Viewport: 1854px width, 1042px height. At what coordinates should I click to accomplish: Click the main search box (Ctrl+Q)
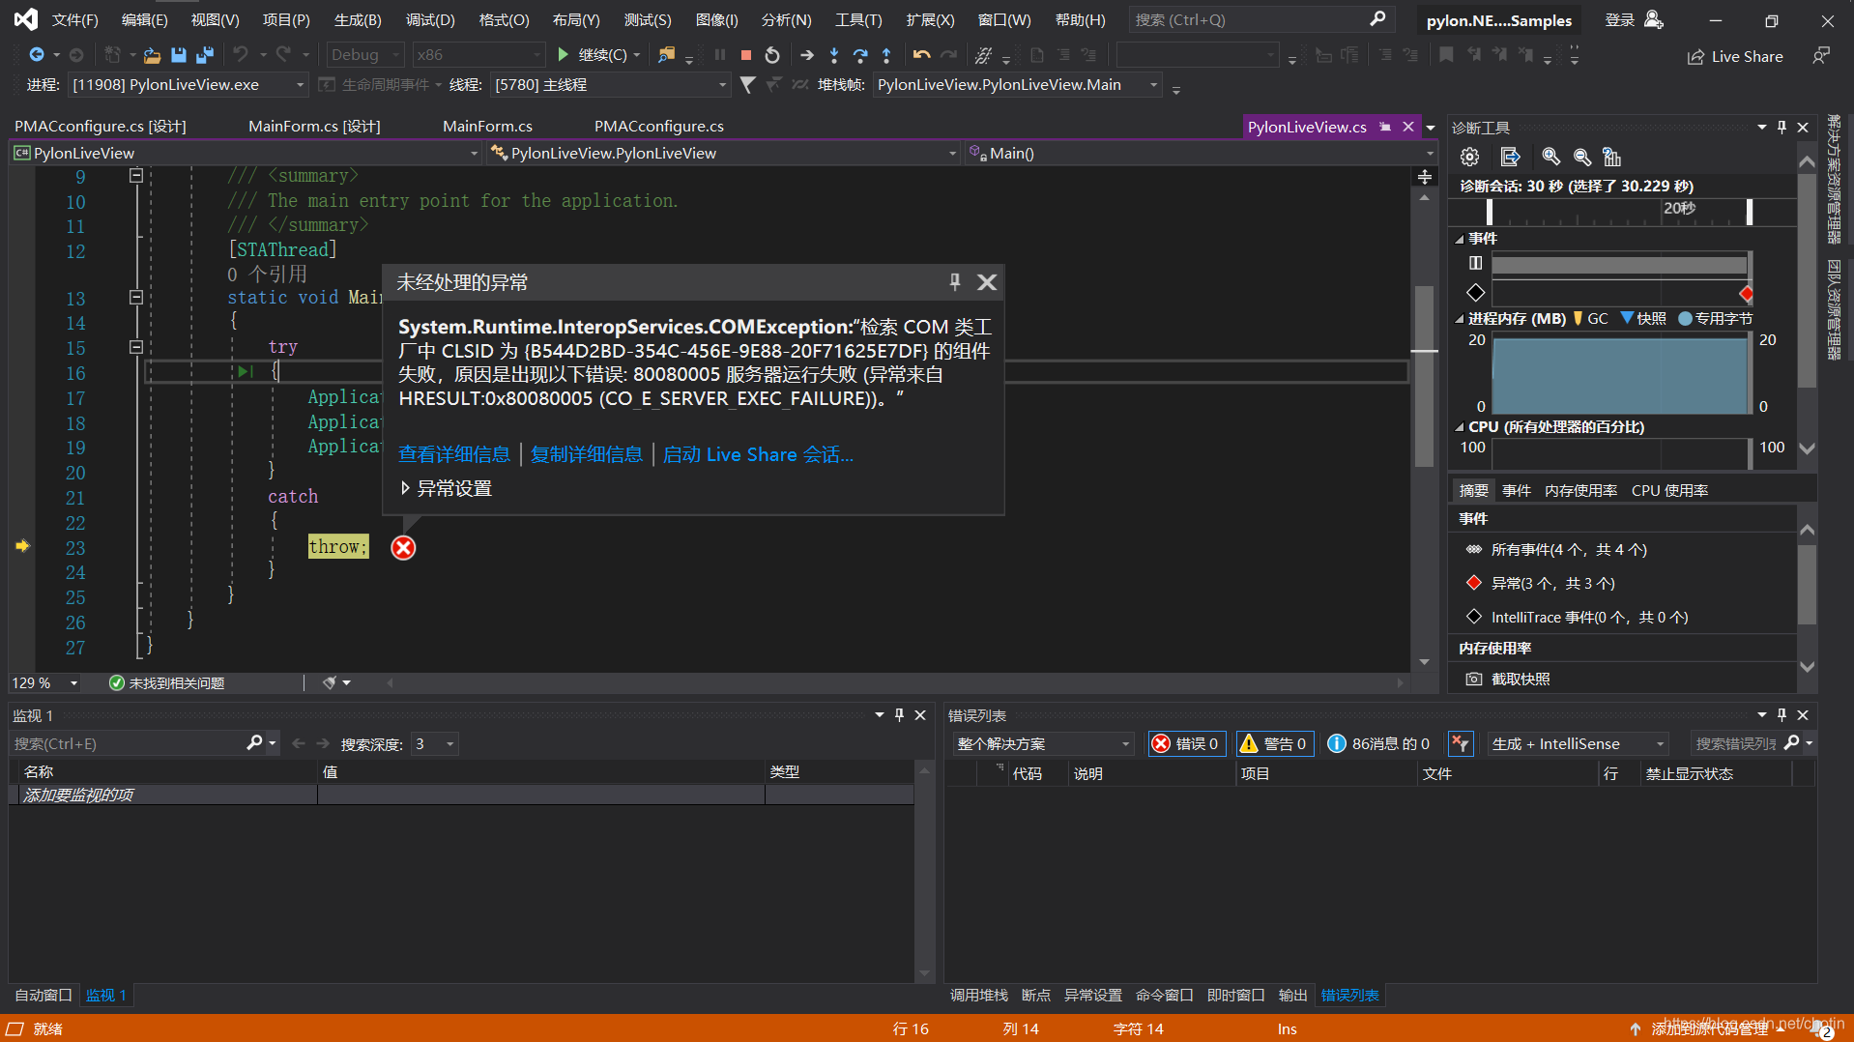pyautogui.click(x=1261, y=19)
